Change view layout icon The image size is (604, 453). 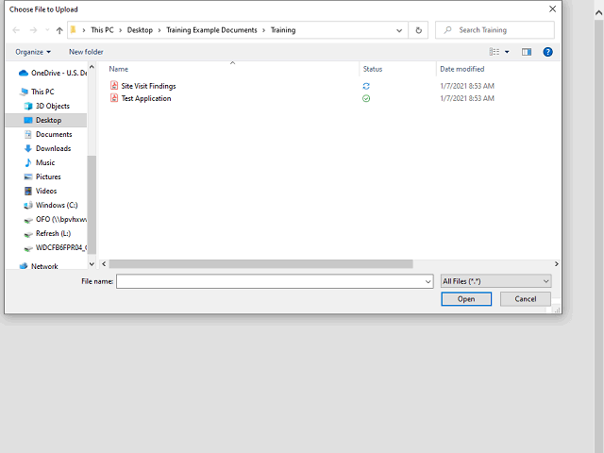[495, 52]
